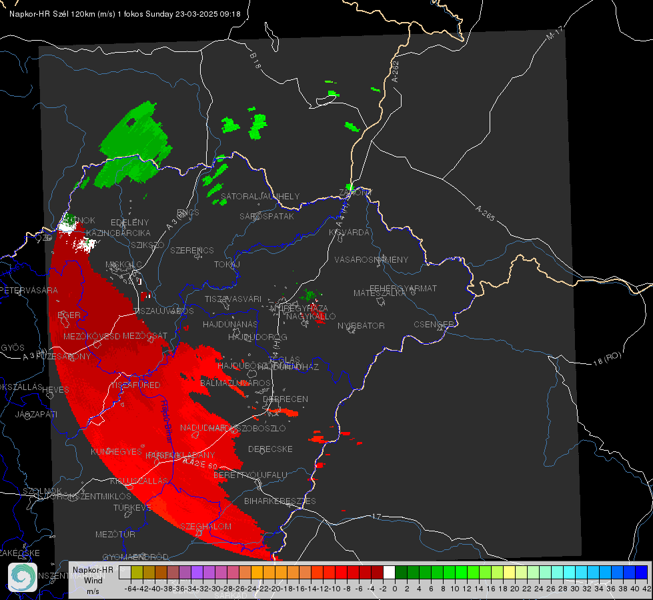Click the DERECSKE label
653x600 pixels.
click(270, 449)
